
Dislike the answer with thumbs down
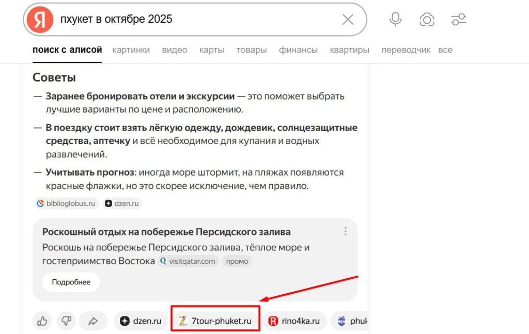coord(67,321)
